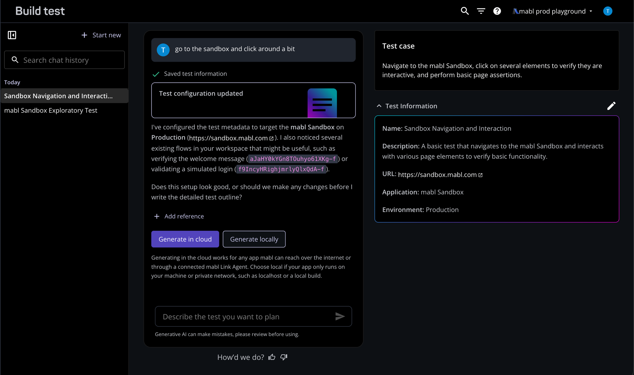This screenshot has height=375, width=634.
Task: Click the Today history group label
Action: coord(12,82)
